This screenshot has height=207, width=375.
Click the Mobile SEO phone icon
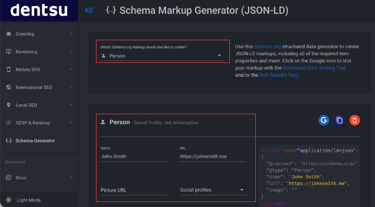click(x=9, y=70)
